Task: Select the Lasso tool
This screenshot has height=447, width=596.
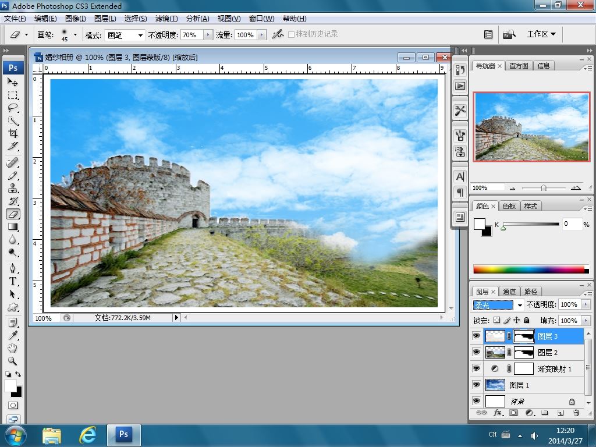Action: point(13,108)
